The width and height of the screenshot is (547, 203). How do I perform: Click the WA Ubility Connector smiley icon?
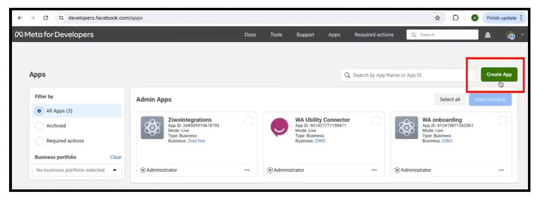pos(279,127)
